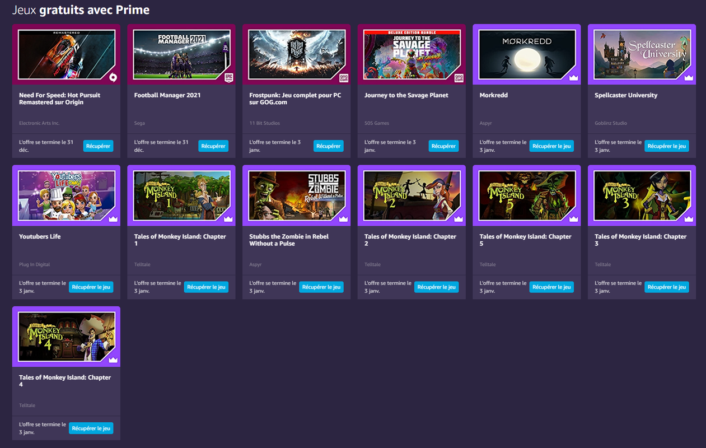Screen dimensions: 706x448
Task: Open Frostpunk cover image
Action: tap(297, 55)
